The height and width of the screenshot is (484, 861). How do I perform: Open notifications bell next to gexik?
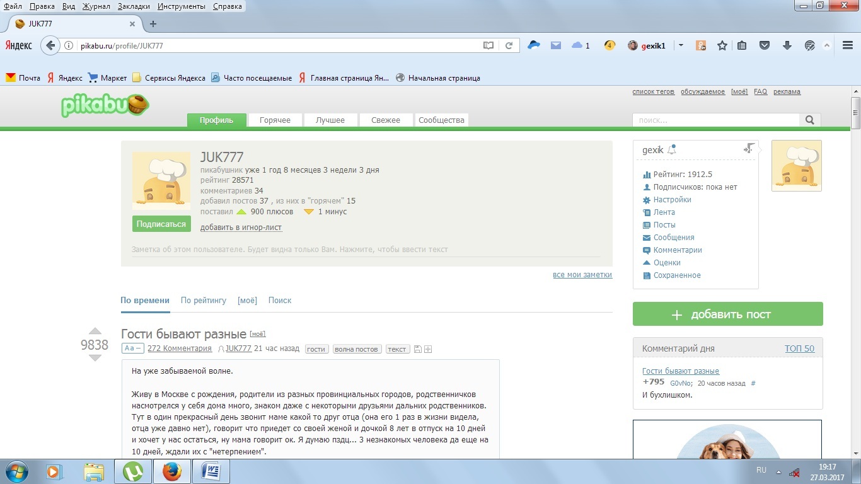(x=672, y=149)
